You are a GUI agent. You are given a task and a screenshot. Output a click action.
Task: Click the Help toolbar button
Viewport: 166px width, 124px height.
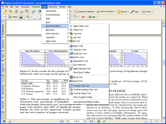[x=93, y=17]
